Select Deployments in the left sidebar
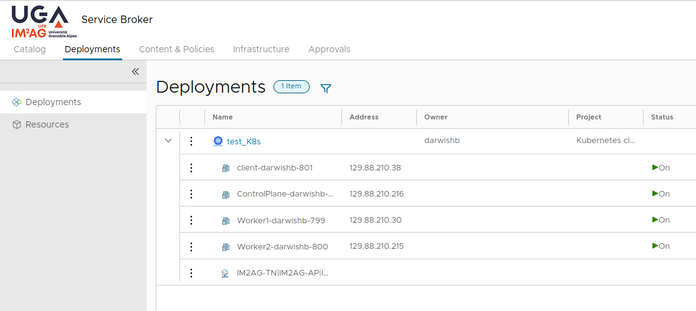The image size is (696, 311). (x=53, y=102)
